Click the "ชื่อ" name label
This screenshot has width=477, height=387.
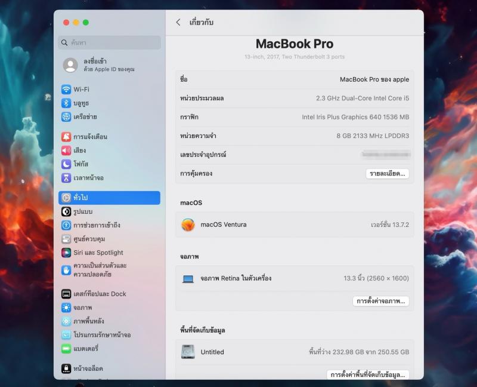coord(184,79)
